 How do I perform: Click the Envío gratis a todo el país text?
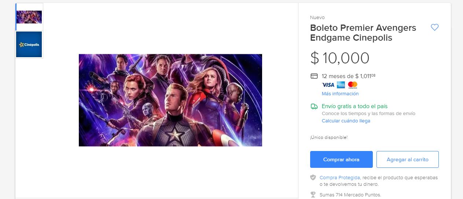click(354, 106)
